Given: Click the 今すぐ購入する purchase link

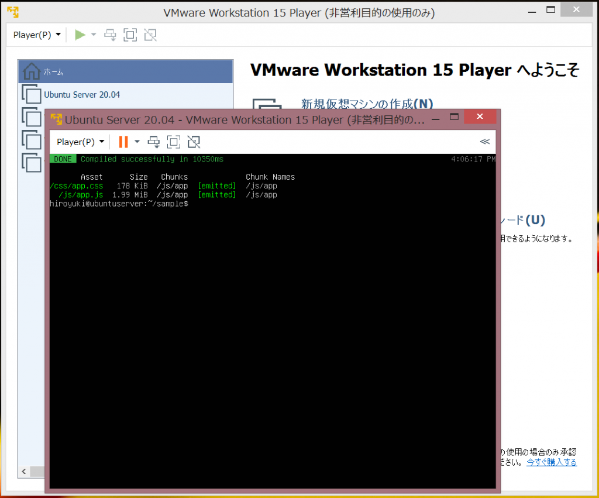Looking at the screenshot, I should click(551, 462).
